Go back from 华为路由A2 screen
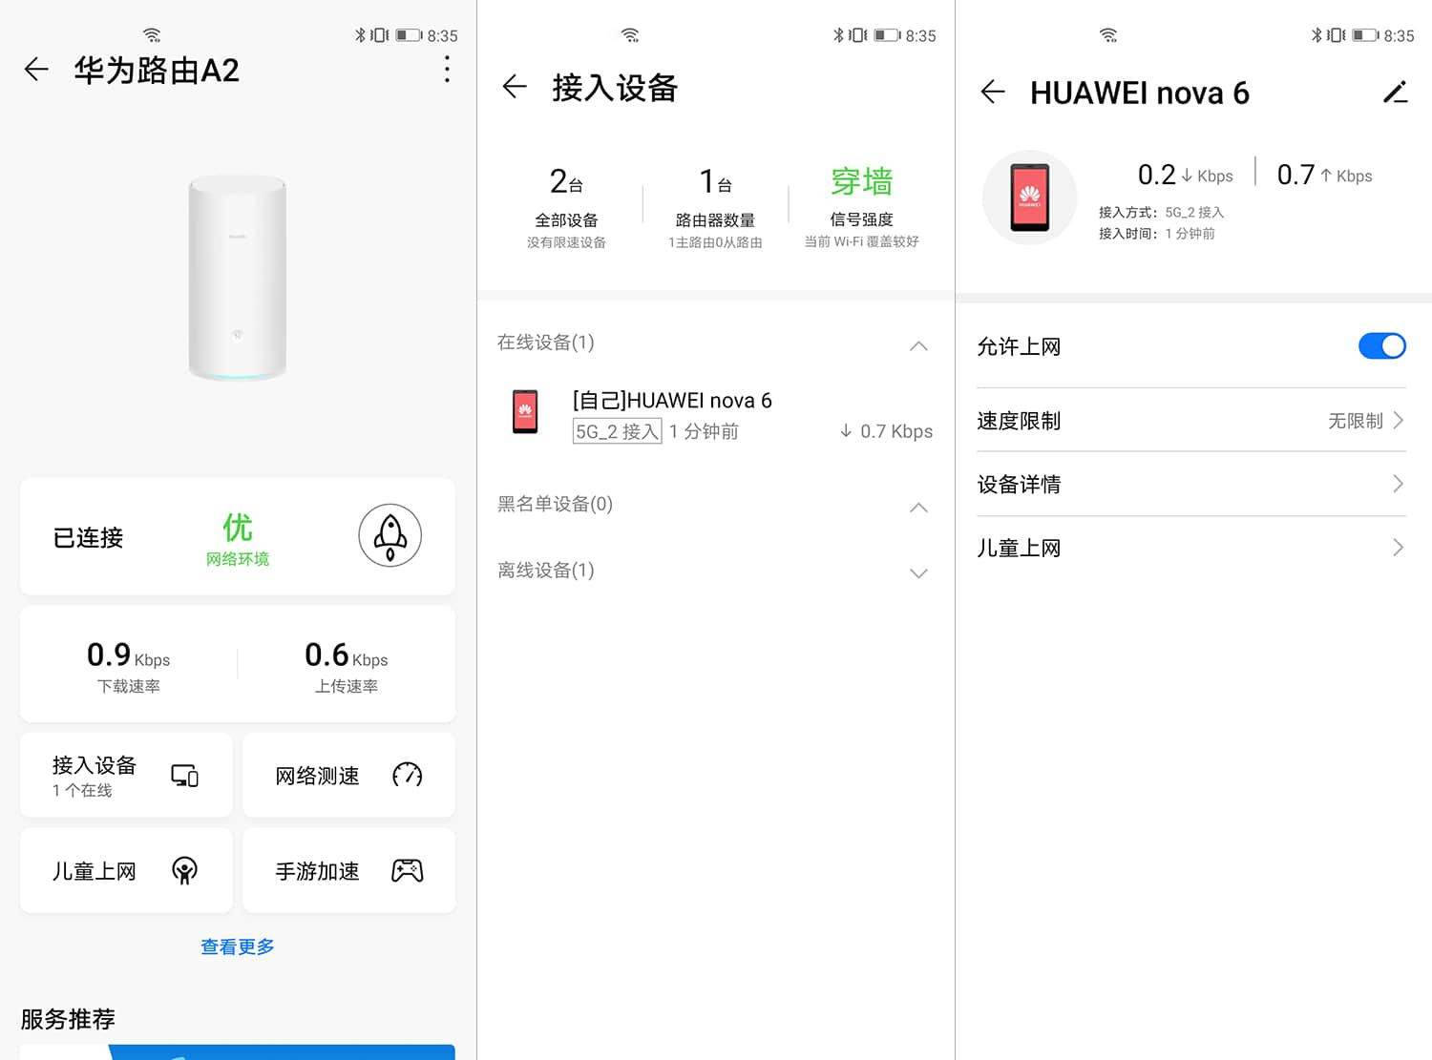 tap(36, 70)
